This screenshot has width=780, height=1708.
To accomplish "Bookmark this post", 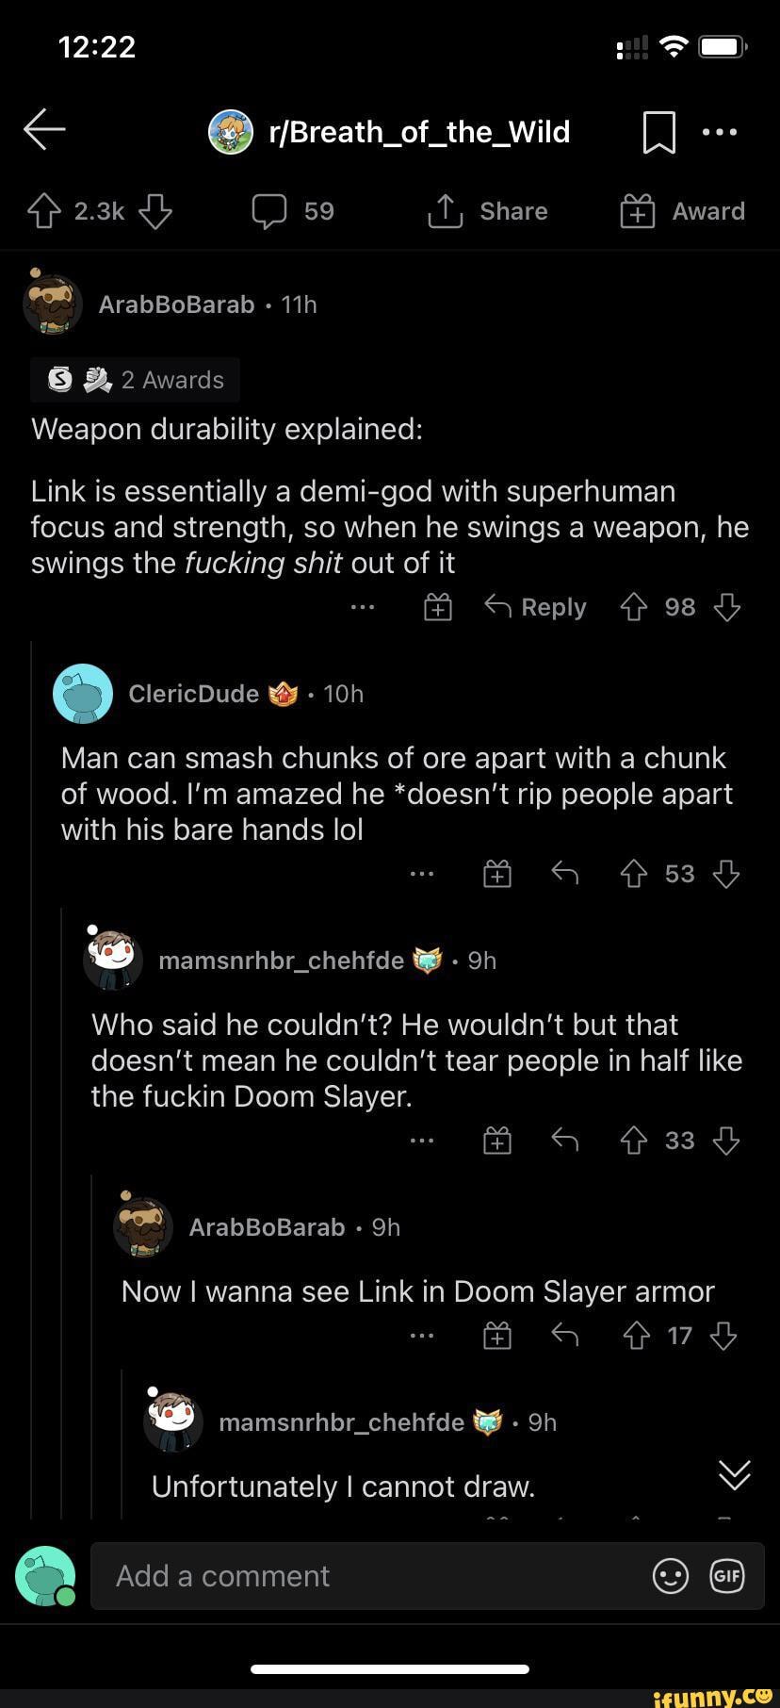I will 658,132.
